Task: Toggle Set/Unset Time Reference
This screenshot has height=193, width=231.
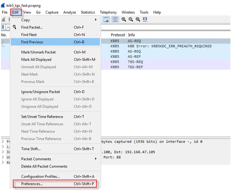Action: point(42,117)
